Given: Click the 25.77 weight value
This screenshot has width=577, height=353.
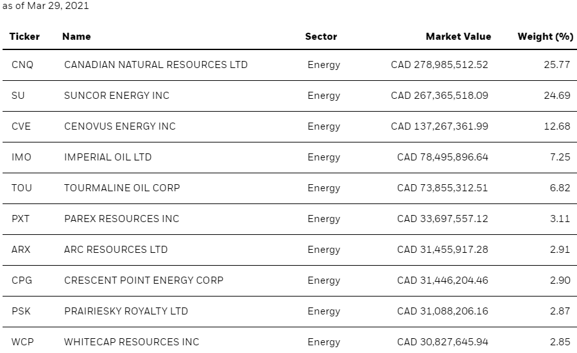Looking at the screenshot, I should coord(556,65).
